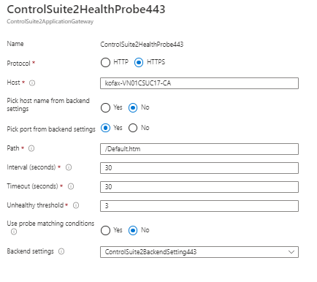Click the Backend settings info icon

61,251
